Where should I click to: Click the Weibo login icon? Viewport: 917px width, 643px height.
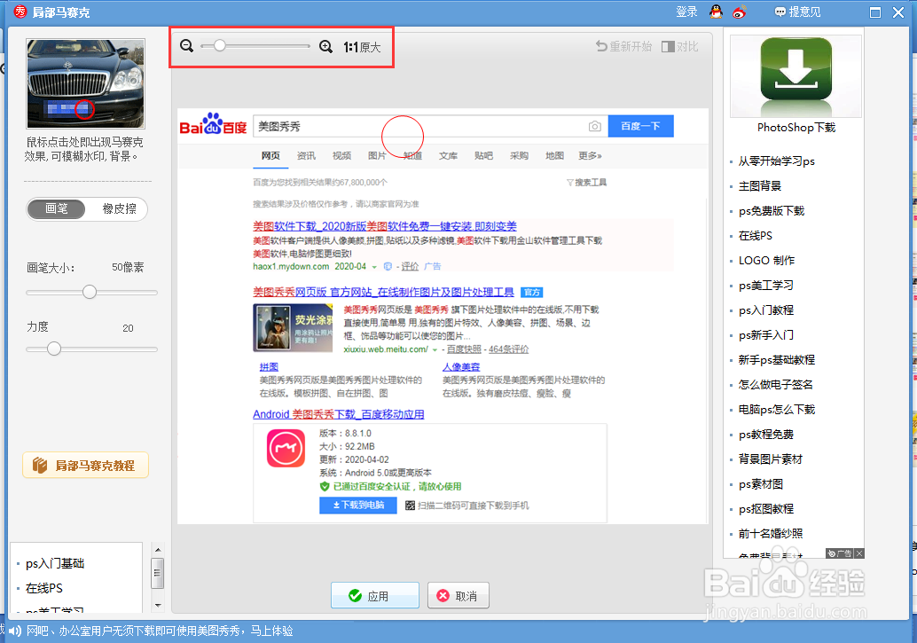click(x=740, y=12)
